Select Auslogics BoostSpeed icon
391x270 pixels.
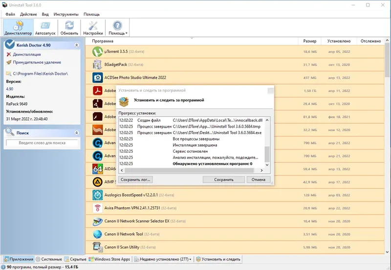point(97,195)
